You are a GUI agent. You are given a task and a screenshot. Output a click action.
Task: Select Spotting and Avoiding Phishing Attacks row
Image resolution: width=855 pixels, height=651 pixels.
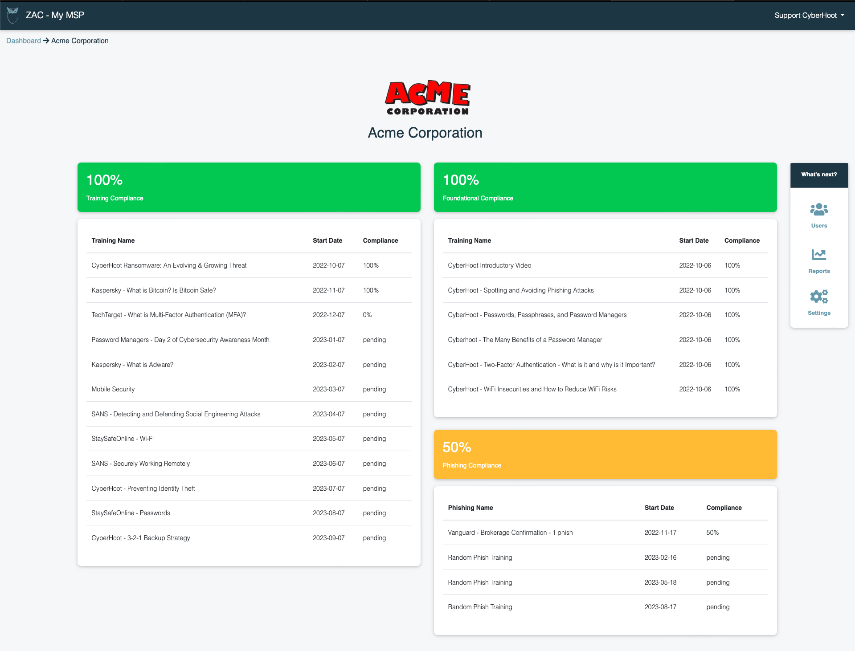coord(605,290)
